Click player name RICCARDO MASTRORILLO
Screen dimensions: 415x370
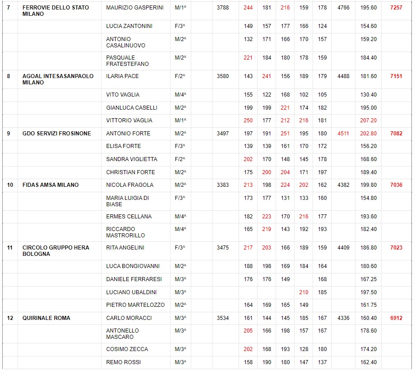[125, 232]
